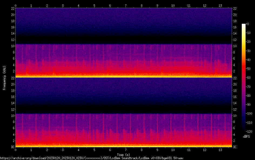Click the lower channel's dark band near 12 kHz
The height and width of the screenshot is (160, 255).
click(123, 110)
